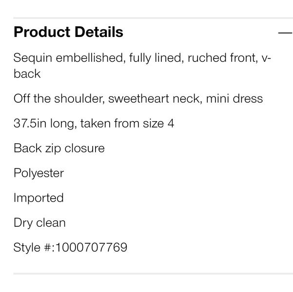
Task: Collapse the Product Details section
Action: click(285, 33)
